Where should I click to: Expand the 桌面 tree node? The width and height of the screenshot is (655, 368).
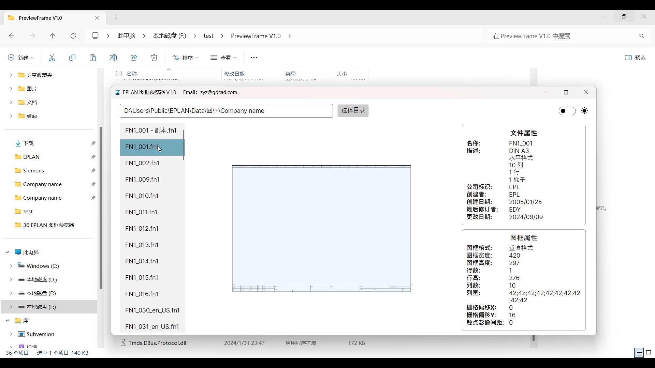click(x=11, y=116)
